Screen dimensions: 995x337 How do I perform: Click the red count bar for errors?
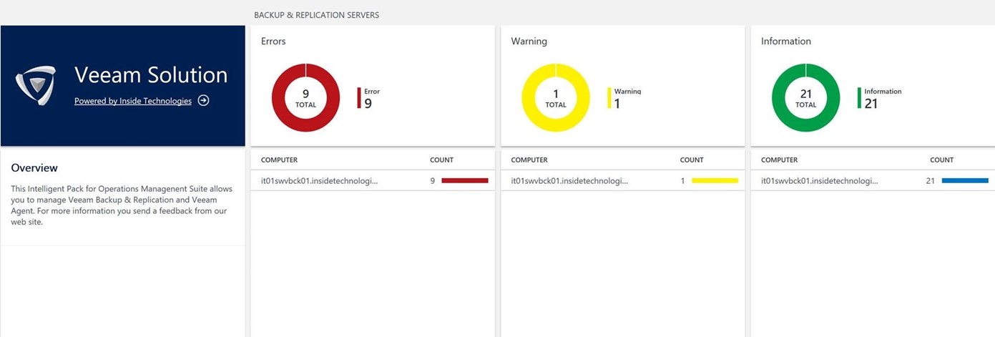tap(465, 181)
